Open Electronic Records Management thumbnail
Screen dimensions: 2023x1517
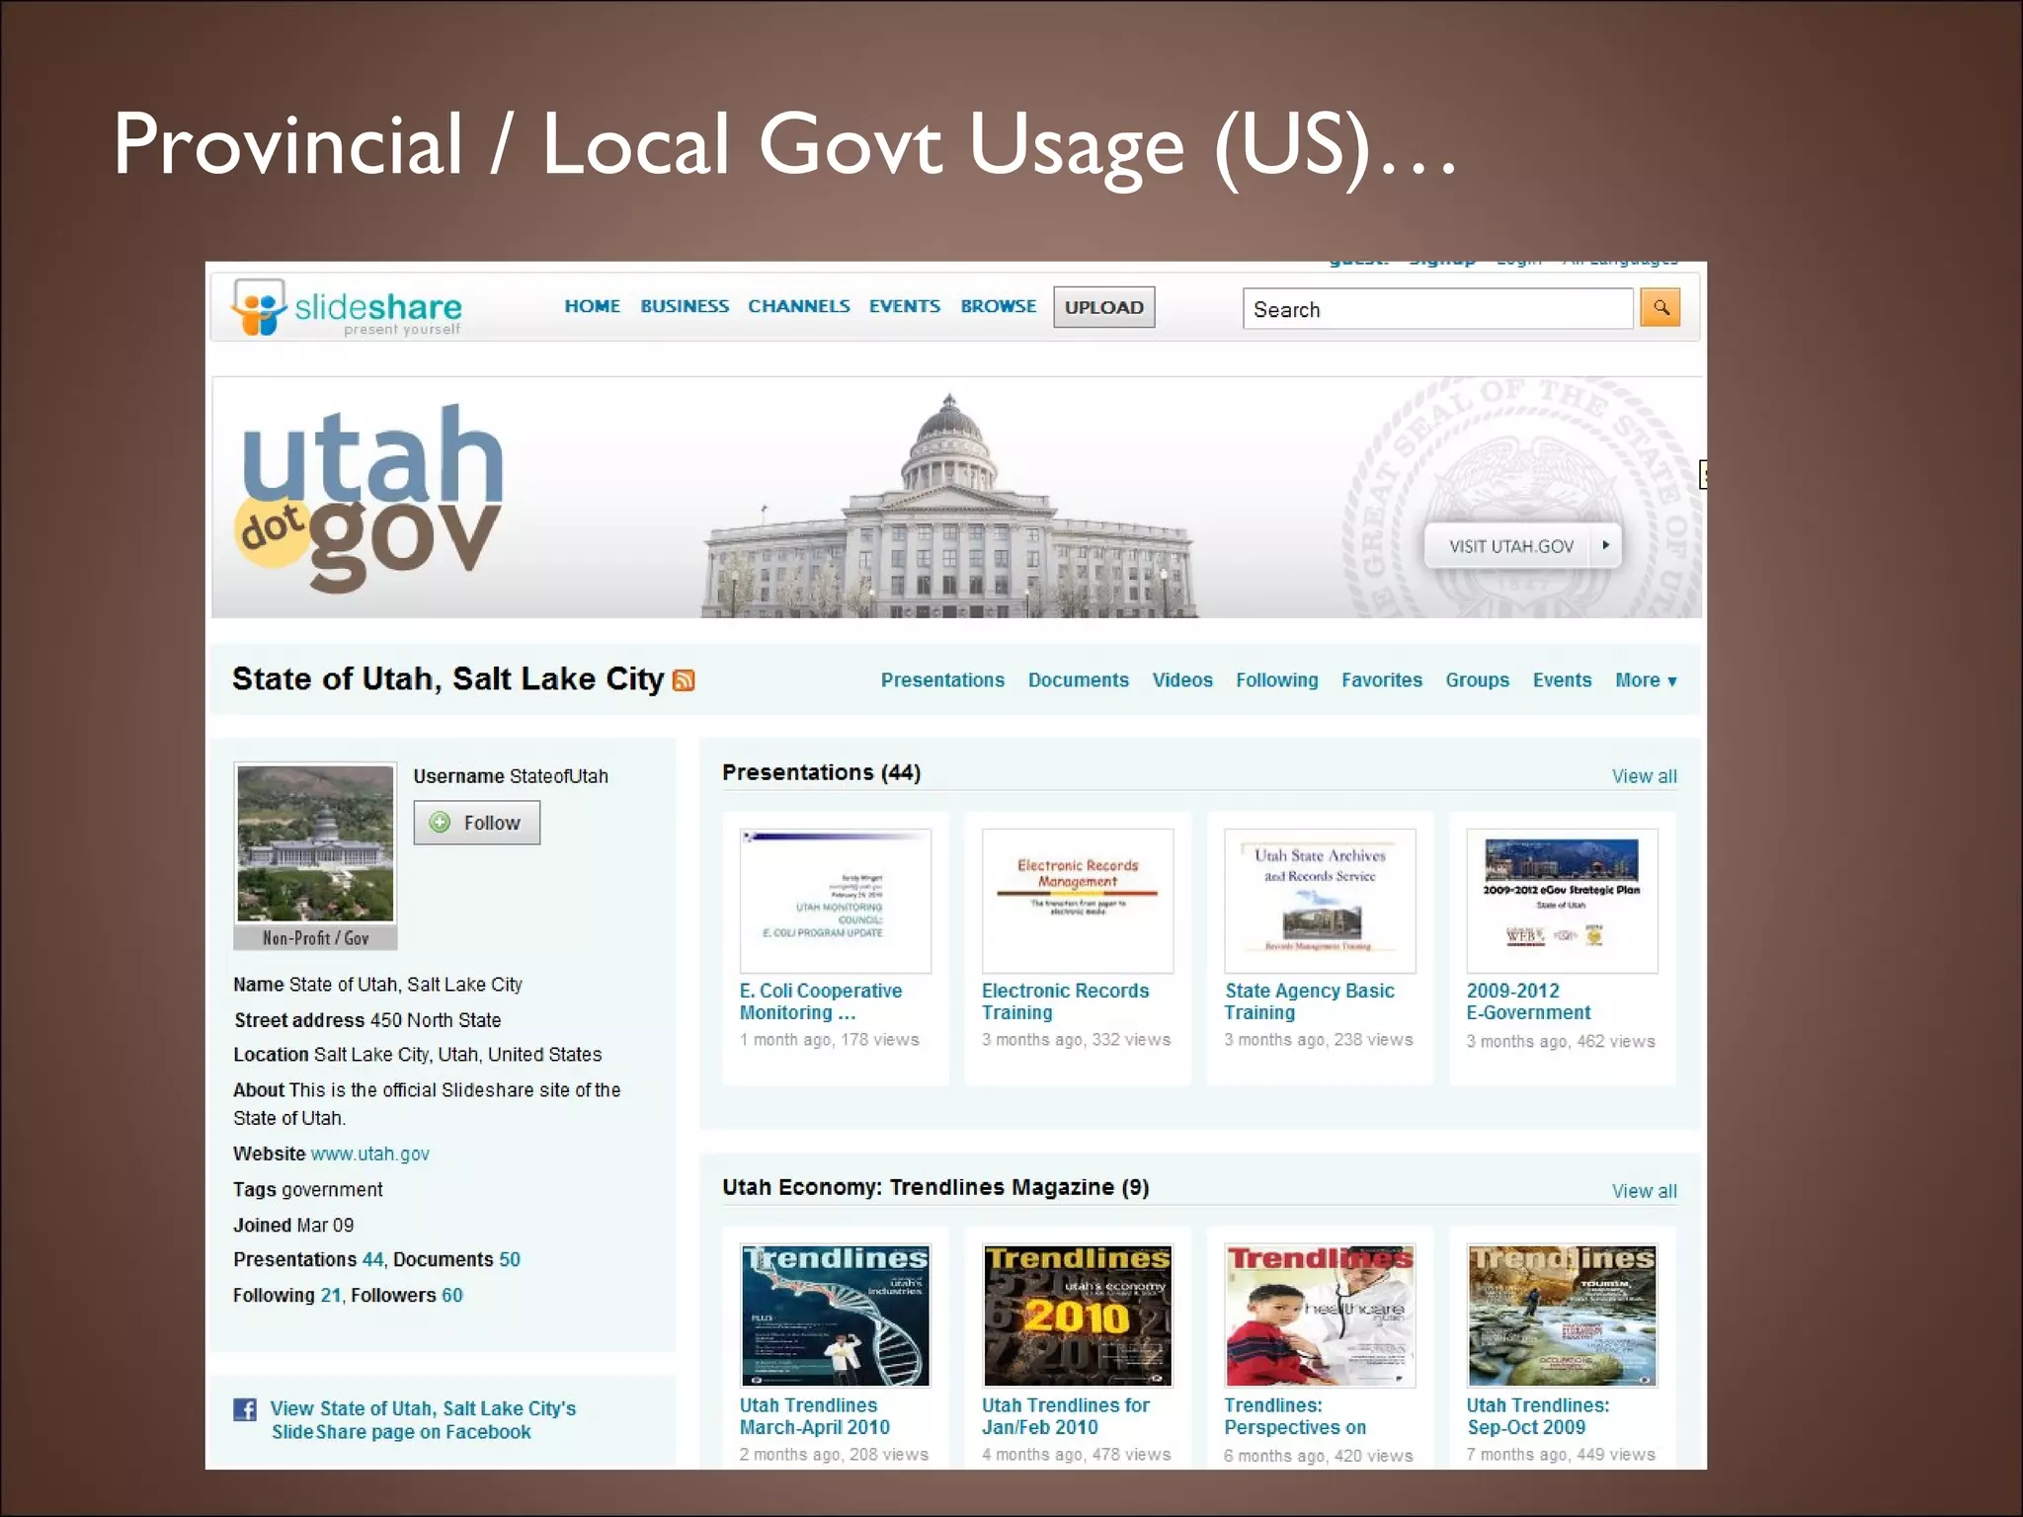coord(1077,900)
